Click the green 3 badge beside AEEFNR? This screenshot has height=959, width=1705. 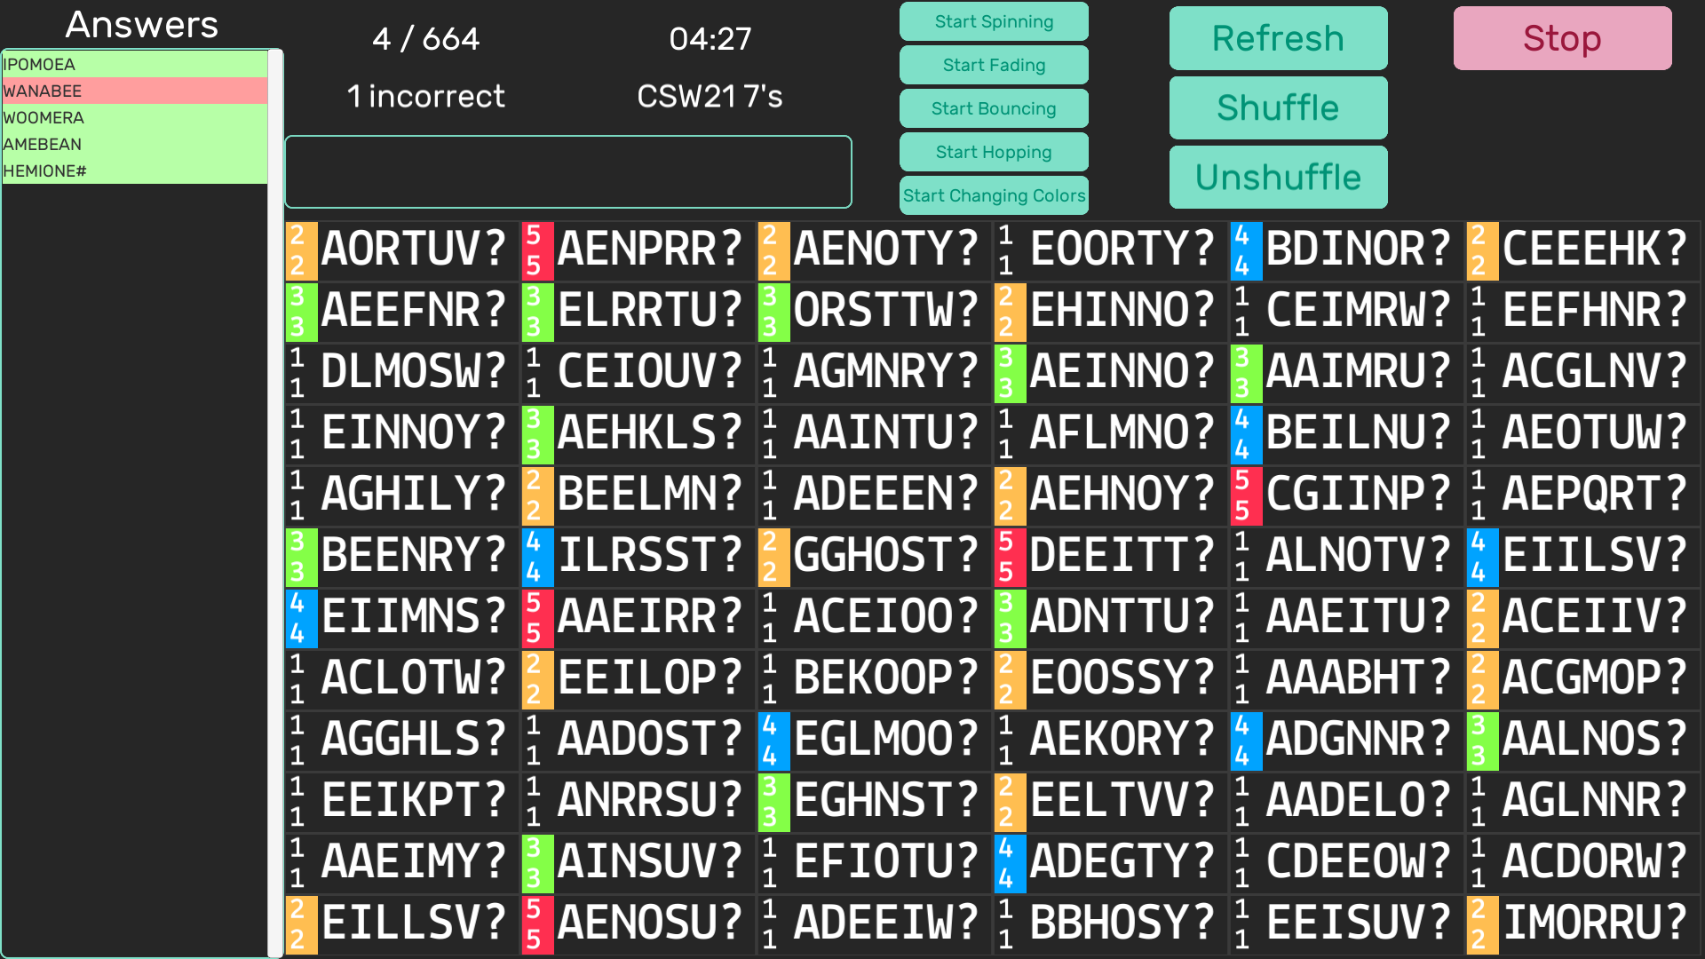coord(297,312)
